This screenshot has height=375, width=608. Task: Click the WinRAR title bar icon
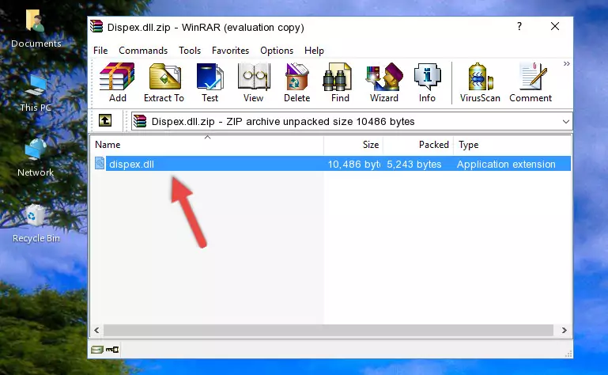96,27
